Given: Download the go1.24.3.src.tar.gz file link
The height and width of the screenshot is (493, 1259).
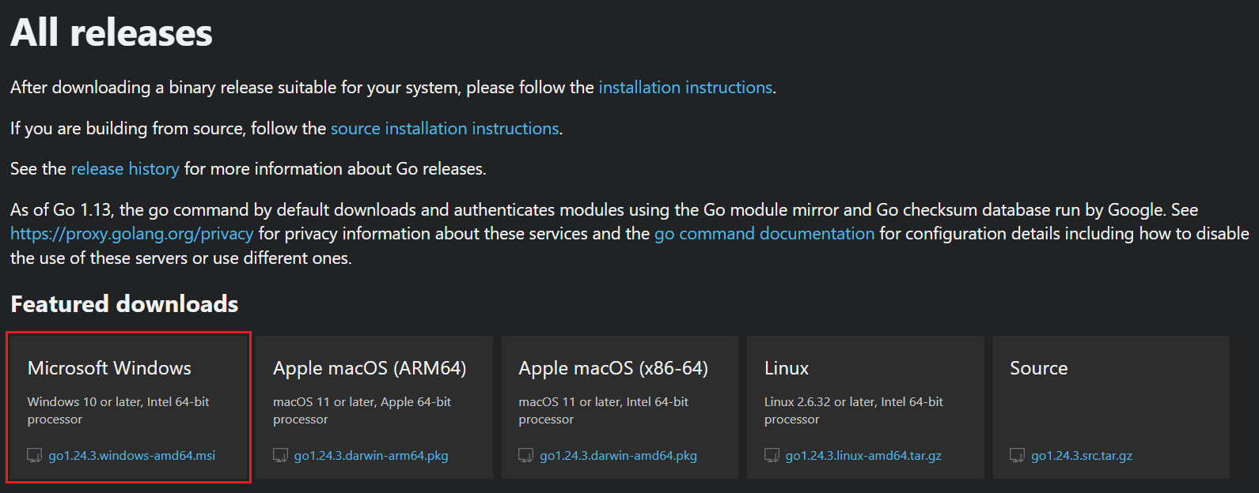Looking at the screenshot, I should [1082, 456].
